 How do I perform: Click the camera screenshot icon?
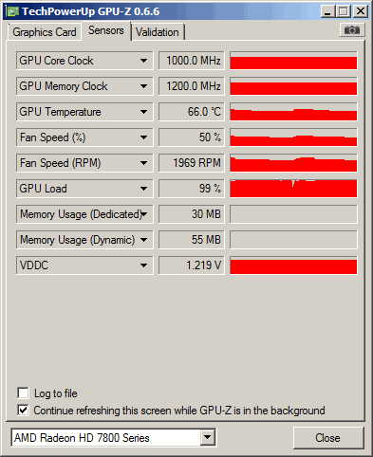pos(352,30)
